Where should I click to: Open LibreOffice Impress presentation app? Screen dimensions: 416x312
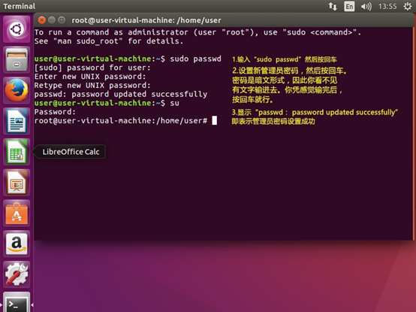17,183
